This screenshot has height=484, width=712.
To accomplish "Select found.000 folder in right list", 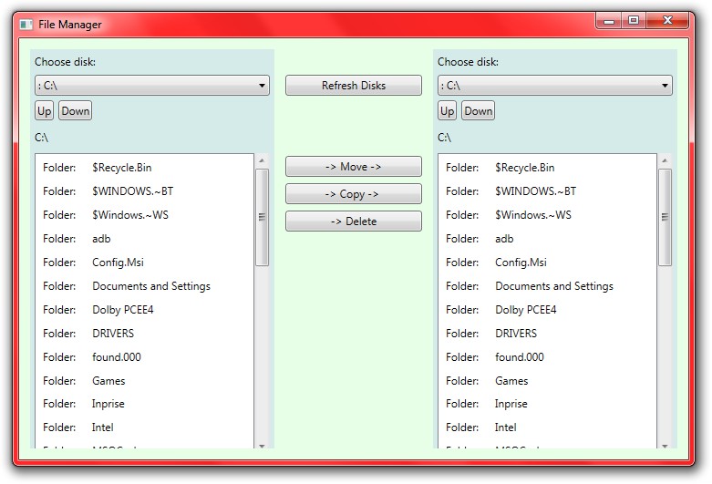I will (547, 357).
